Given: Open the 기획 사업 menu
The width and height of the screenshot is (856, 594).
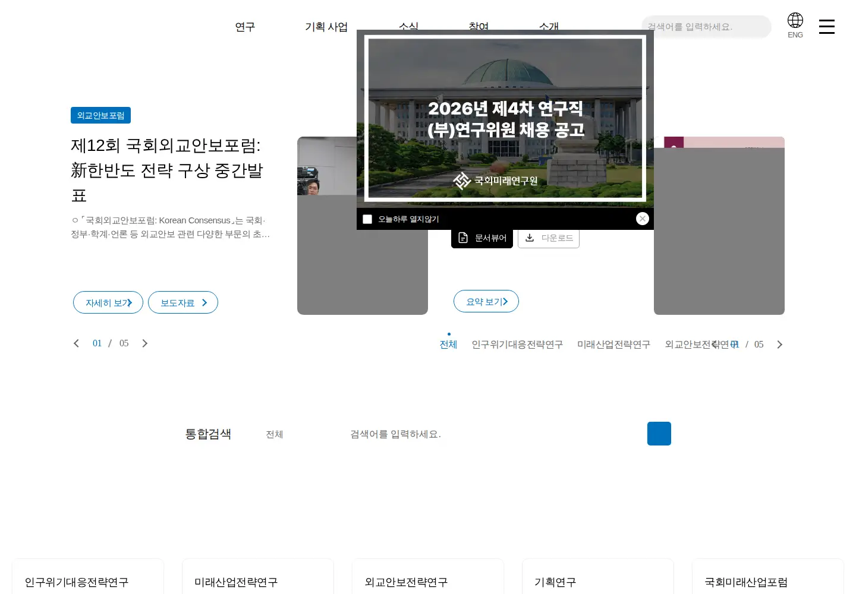Looking at the screenshot, I should pos(326,27).
